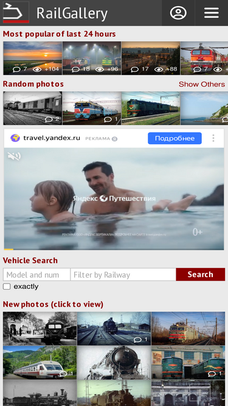228x406 pixels.
Task: Click the Yandex travel video ad
Action: click(114, 198)
